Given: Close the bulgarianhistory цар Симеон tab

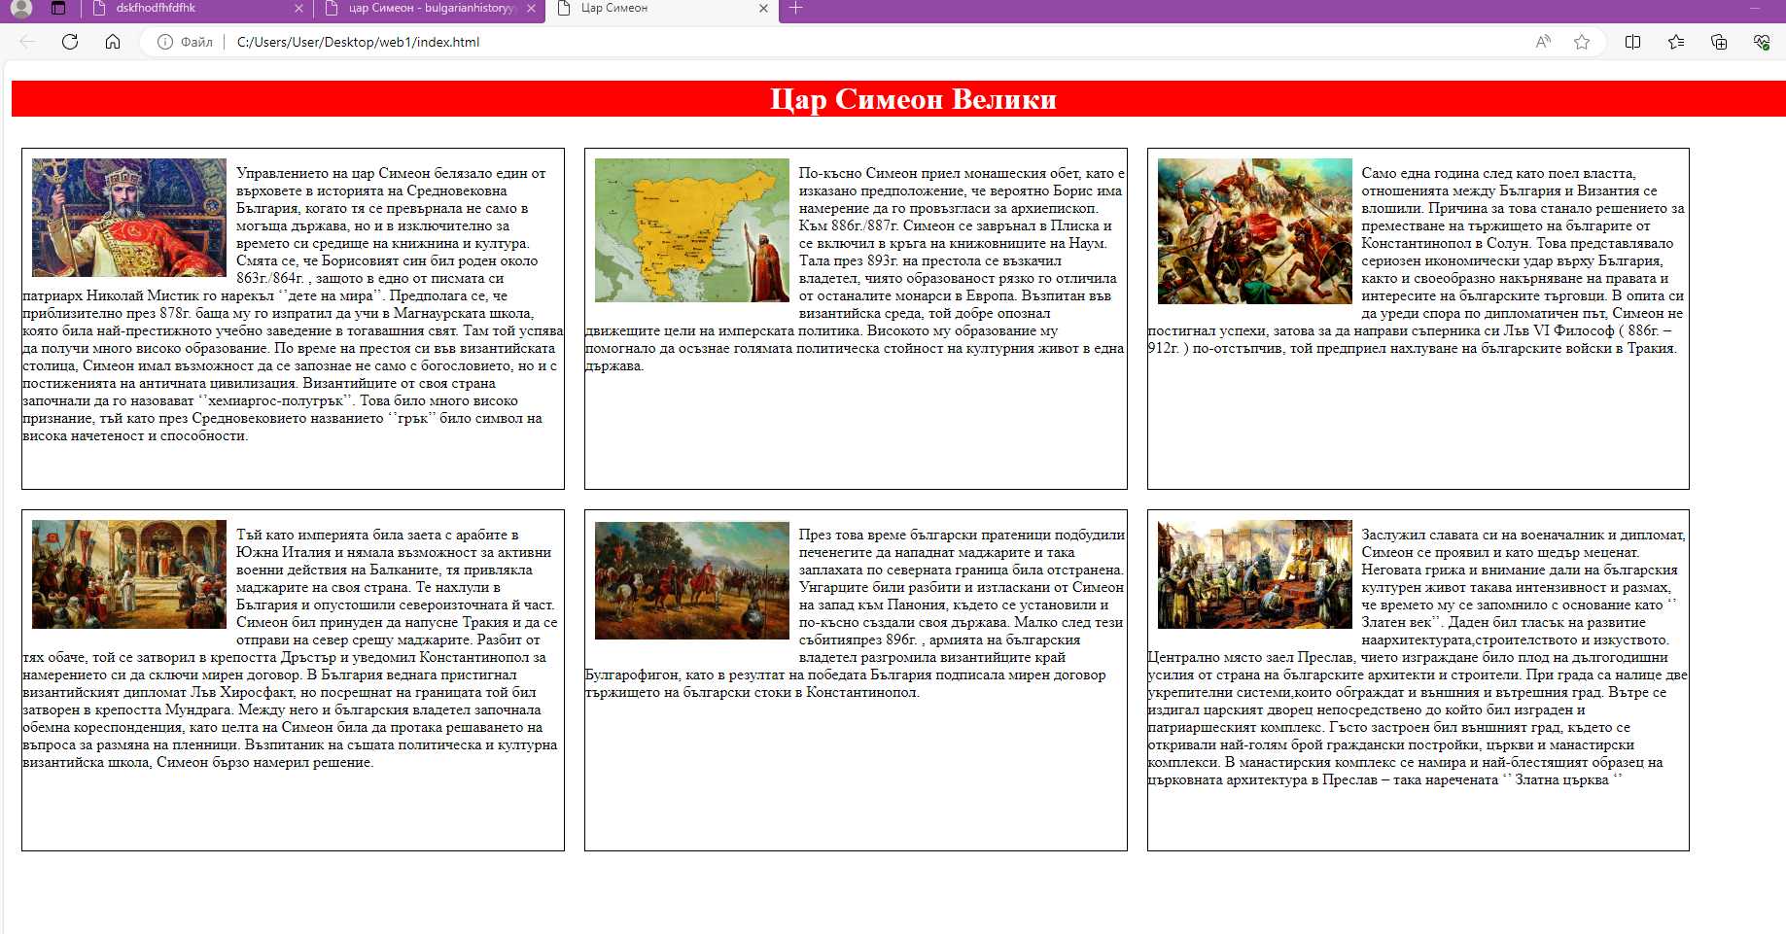Looking at the screenshot, I should tap(531, 8).
